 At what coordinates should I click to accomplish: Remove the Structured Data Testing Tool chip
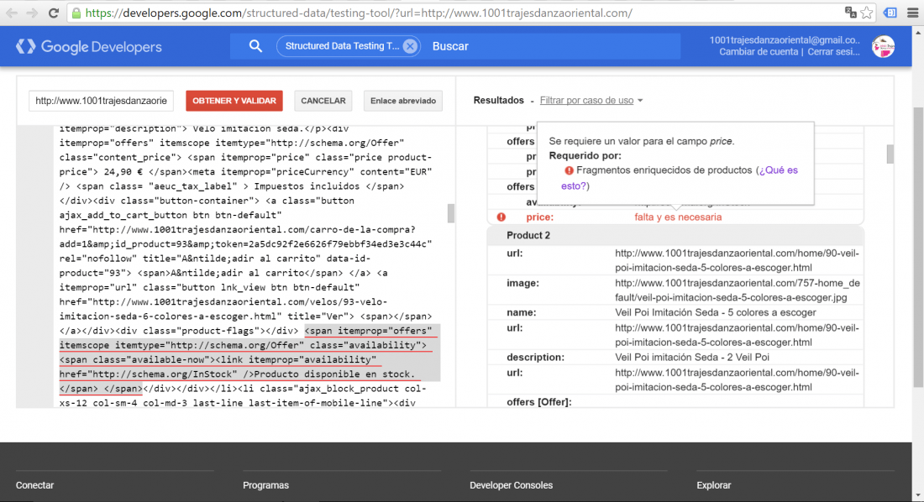[410, 46]
